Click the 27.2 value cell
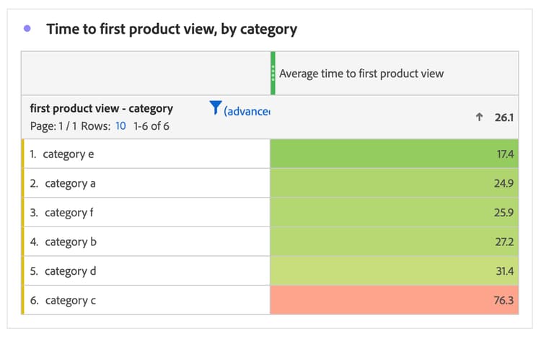Image resolution: width=541 pixels, height=339 pixels. click(394, 242)
